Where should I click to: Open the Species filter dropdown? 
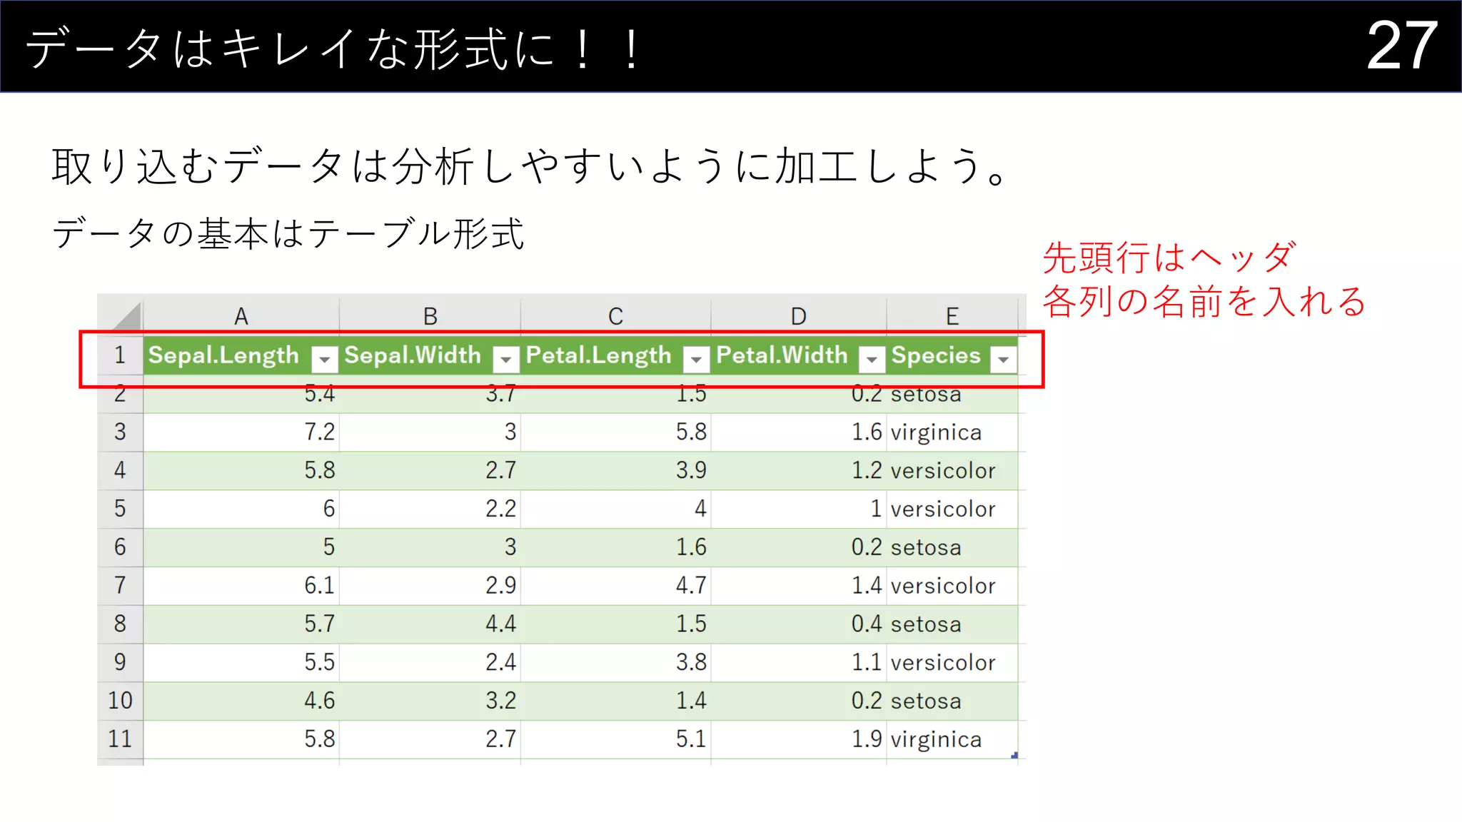[x=1003, y=359]
